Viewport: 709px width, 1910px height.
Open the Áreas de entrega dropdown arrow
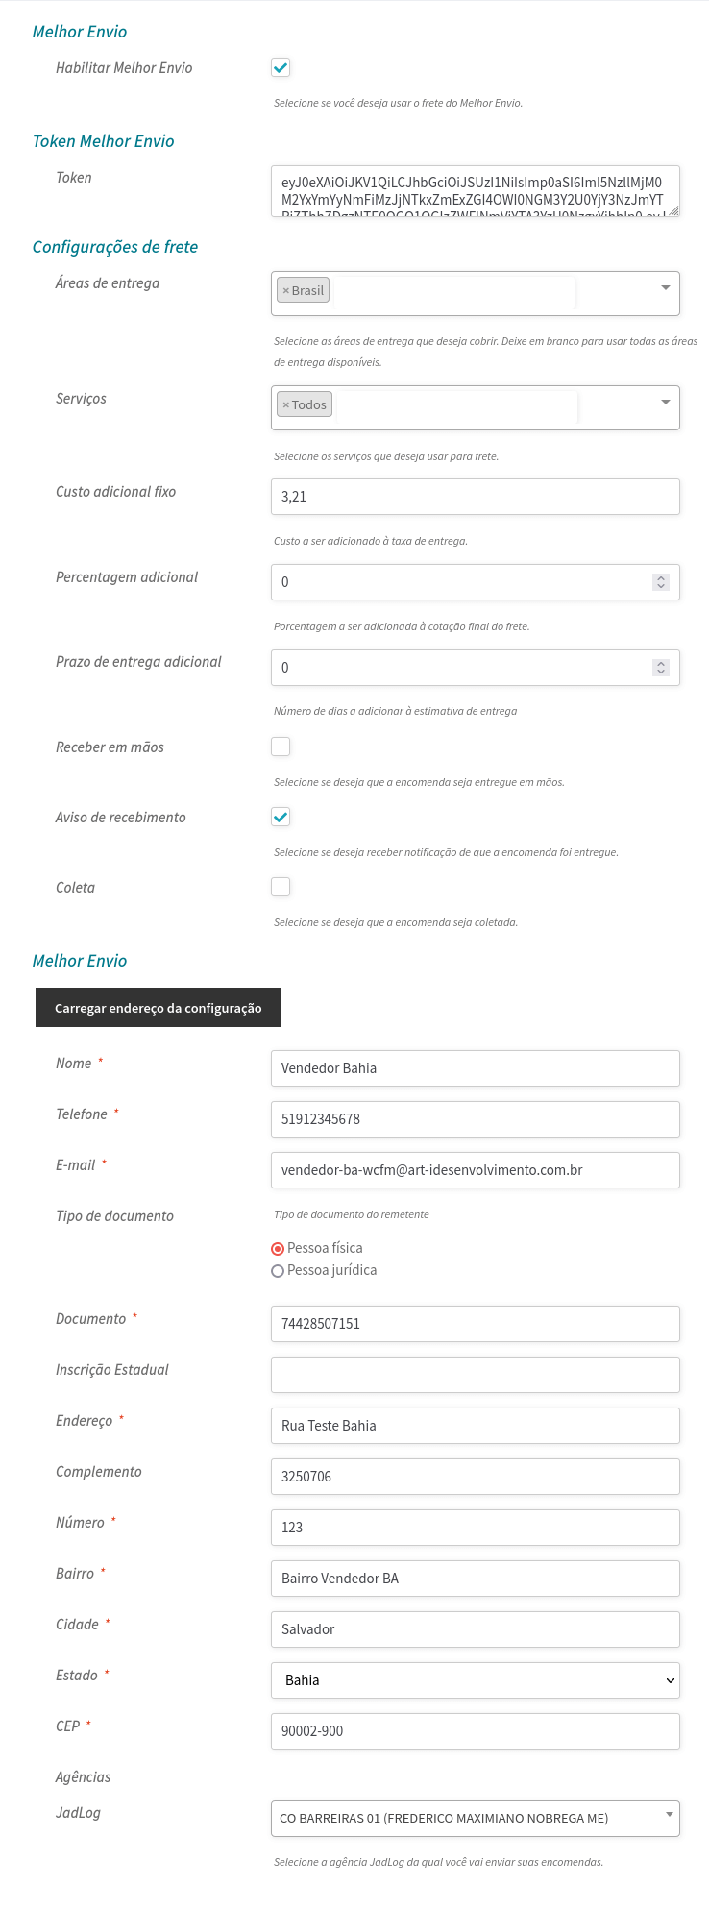[x=665, y=288]
